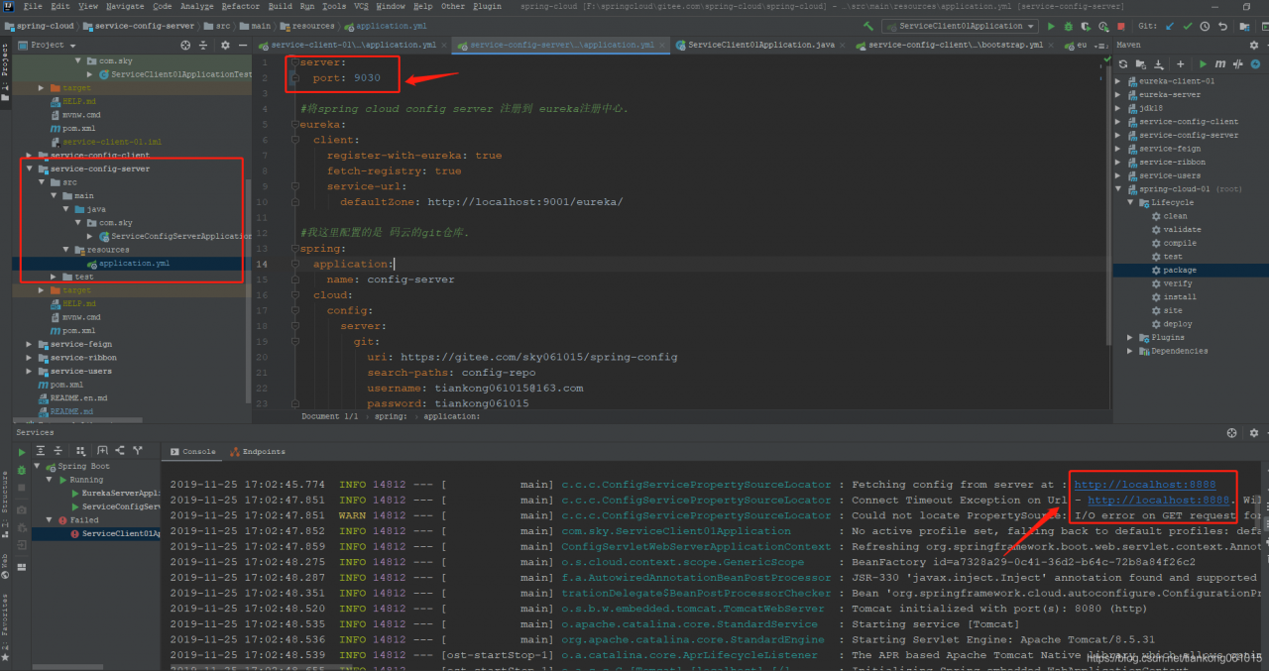Click Execute Maven Goal 'm' icon
1269x671 pixels.
tap(1218, 63)
